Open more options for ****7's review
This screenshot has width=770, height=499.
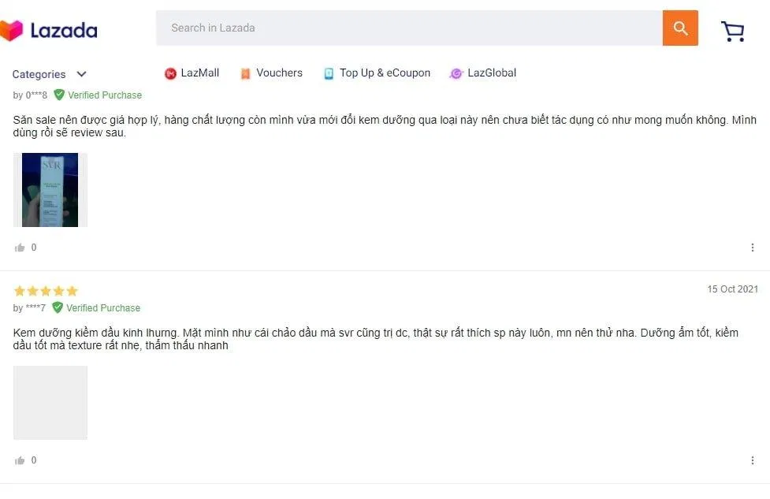pyautogui.click(x=752, y=460)
